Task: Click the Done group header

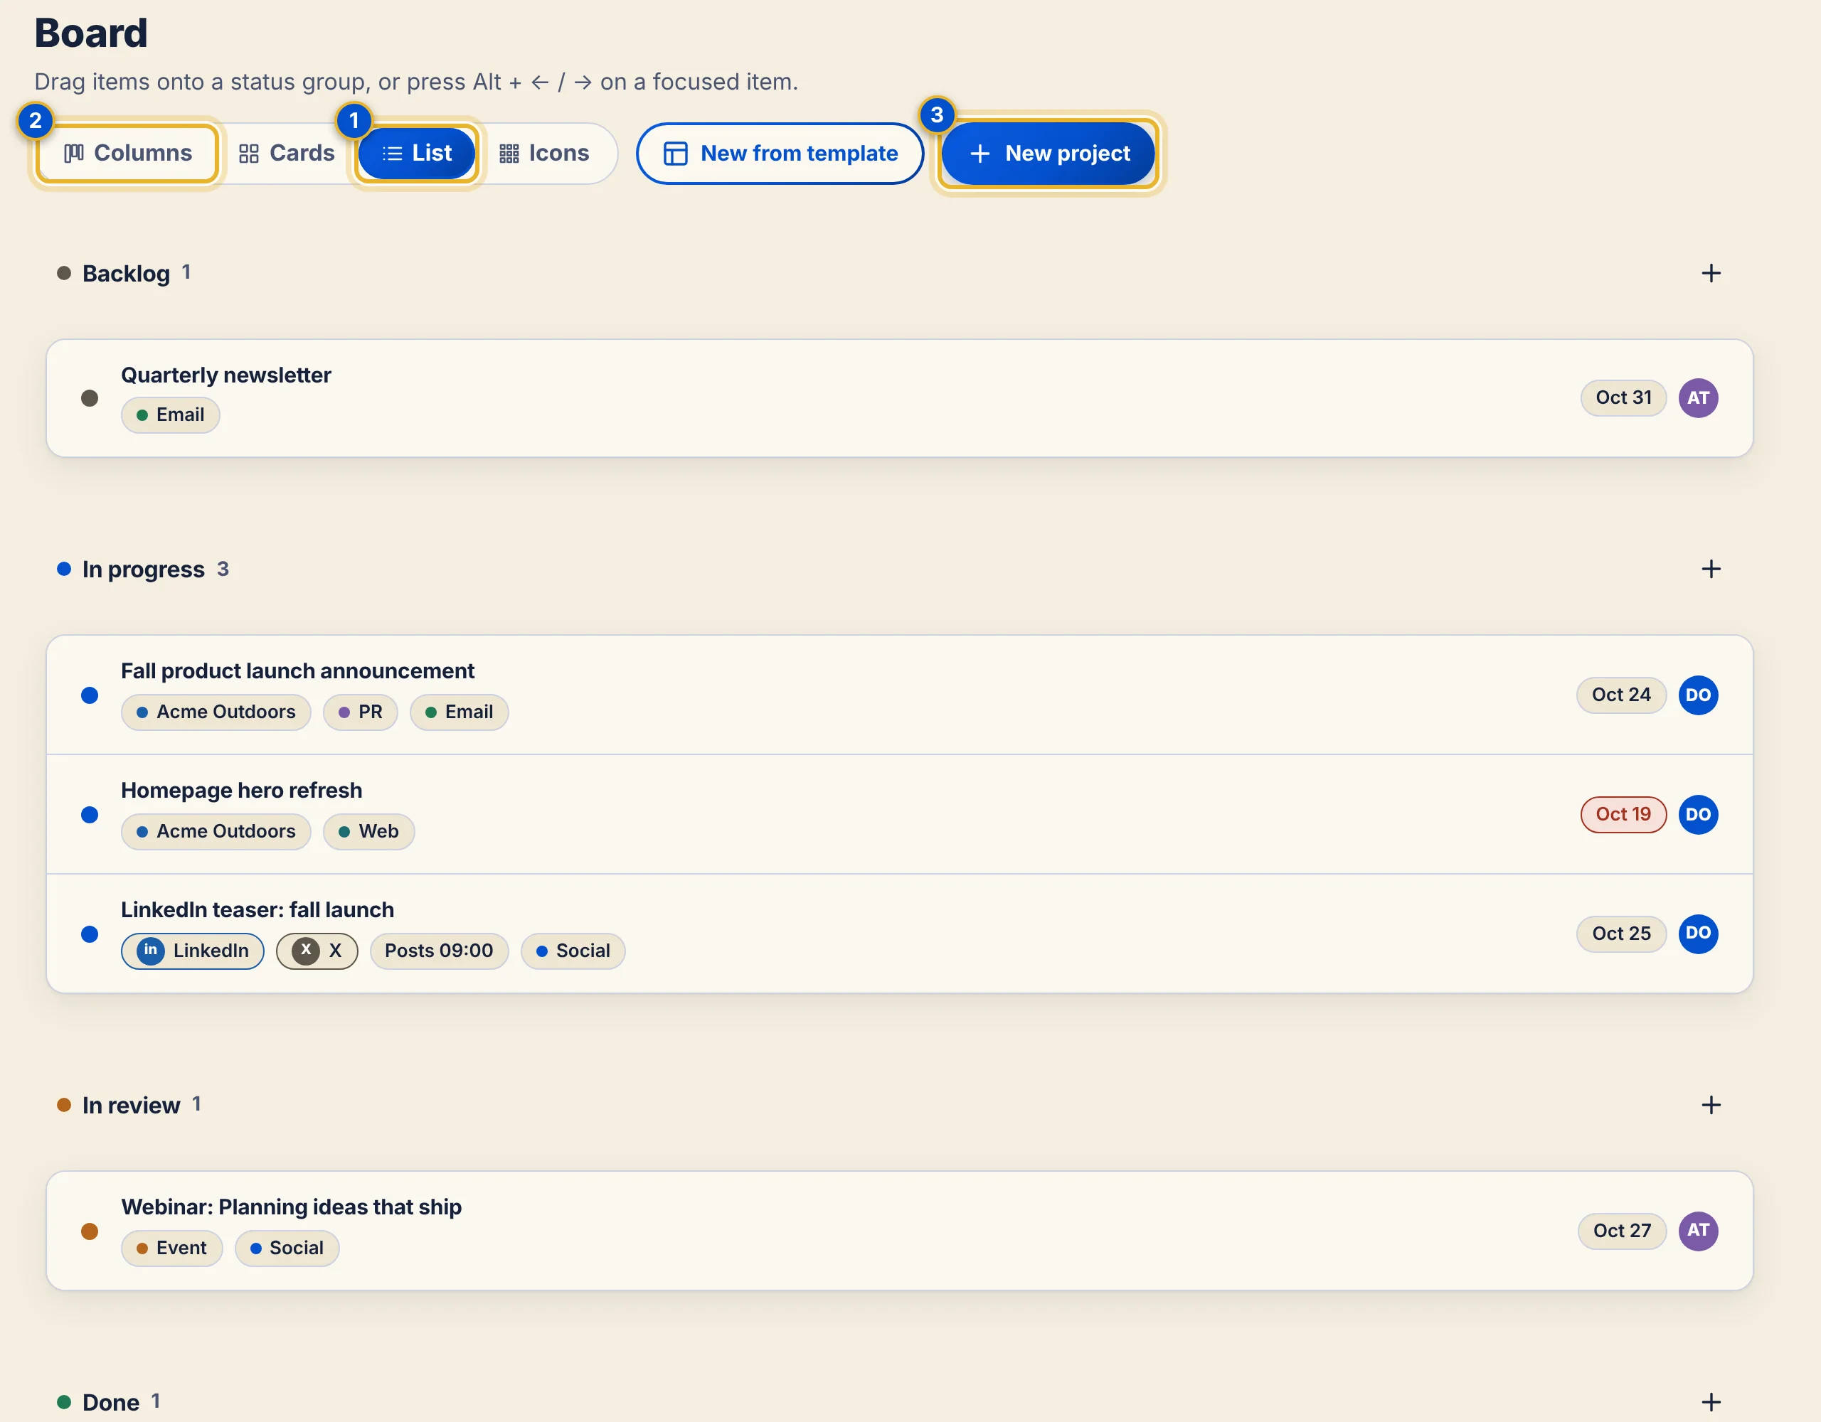Action: (111, 1402)
